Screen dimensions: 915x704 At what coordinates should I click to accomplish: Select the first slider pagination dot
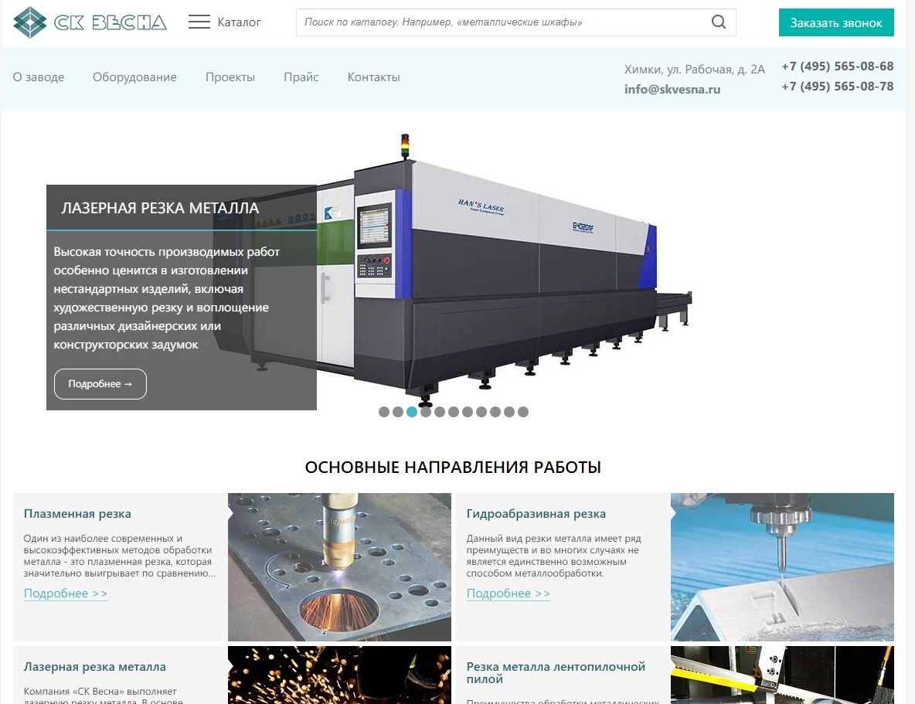[x=384, y=412]
